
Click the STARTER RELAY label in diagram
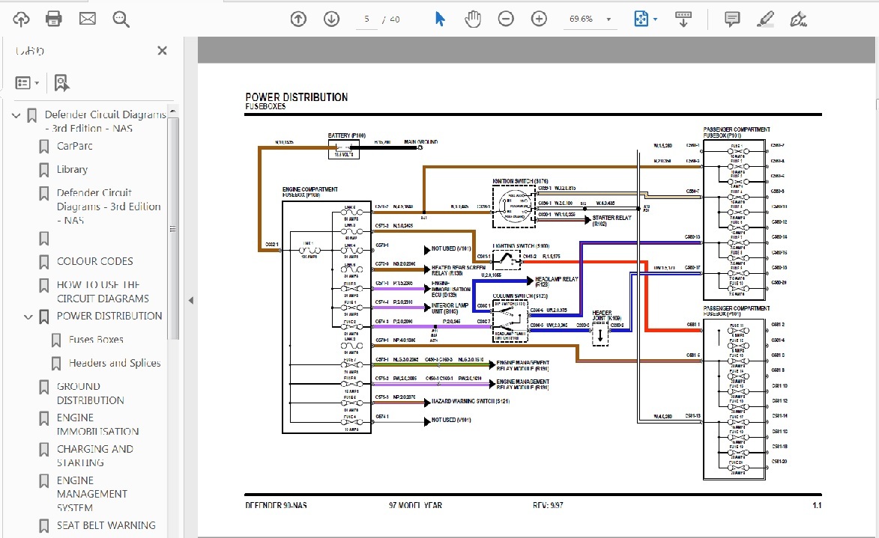[611, 221]
